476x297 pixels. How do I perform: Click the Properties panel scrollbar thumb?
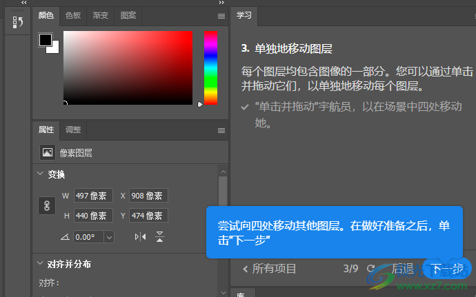pyautogui.click(x=223, y=191)
